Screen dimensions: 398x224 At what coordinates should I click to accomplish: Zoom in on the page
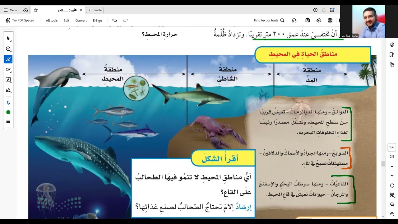392,205
